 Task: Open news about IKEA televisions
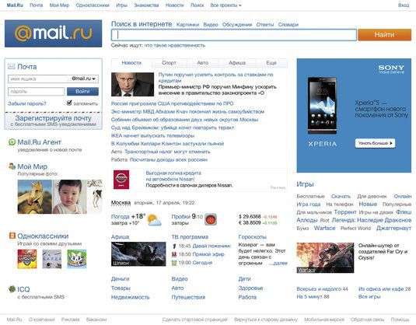click(x=152, y=135)
